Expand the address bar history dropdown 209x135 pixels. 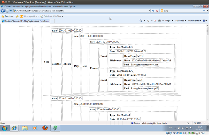tap(149, 11)
